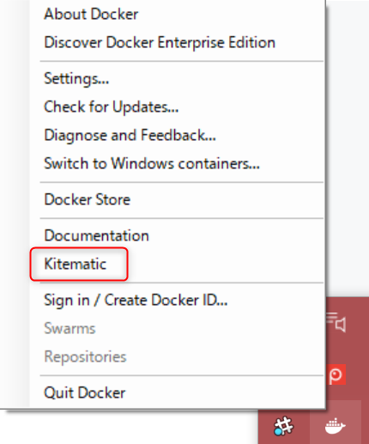The height and width of the screenshot is (444, 369).
Task: Open Diagnose and Feedback...
Action: pos(130,135)
